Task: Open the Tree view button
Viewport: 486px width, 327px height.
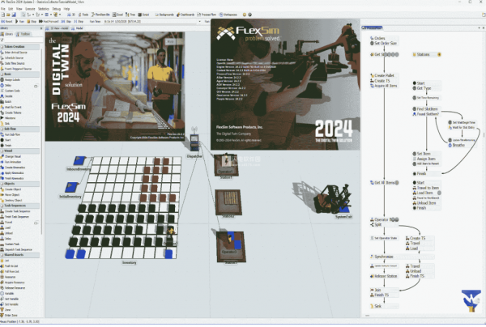Action: 130,15
